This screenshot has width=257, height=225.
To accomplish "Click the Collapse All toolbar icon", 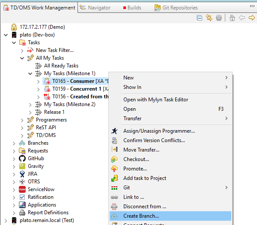I will tap(199, 18).
